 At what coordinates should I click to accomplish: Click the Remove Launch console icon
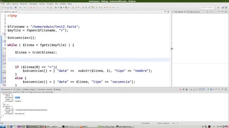pos(184,89)
